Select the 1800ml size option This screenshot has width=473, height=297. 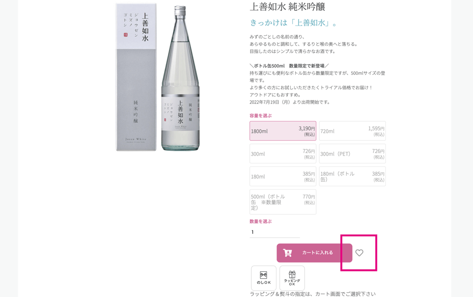point(283,131)
